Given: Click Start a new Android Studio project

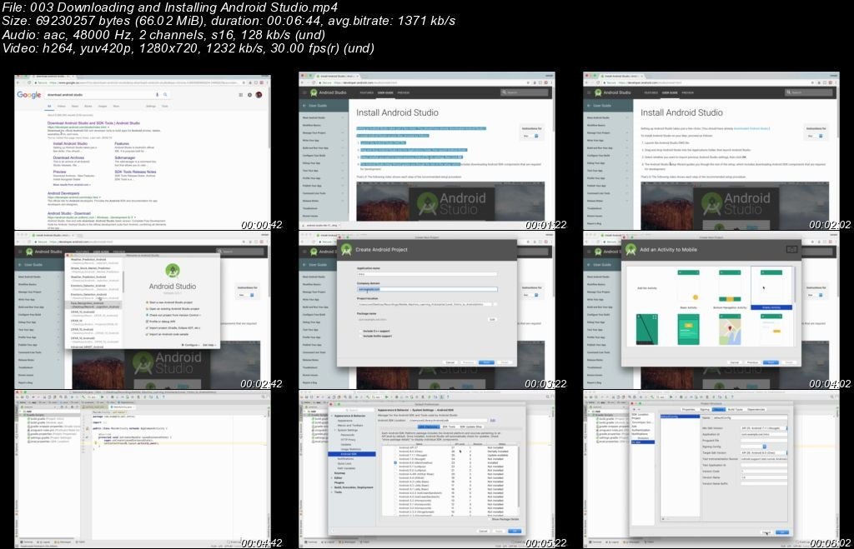Looking at the screenshot, I should (170, 302).
